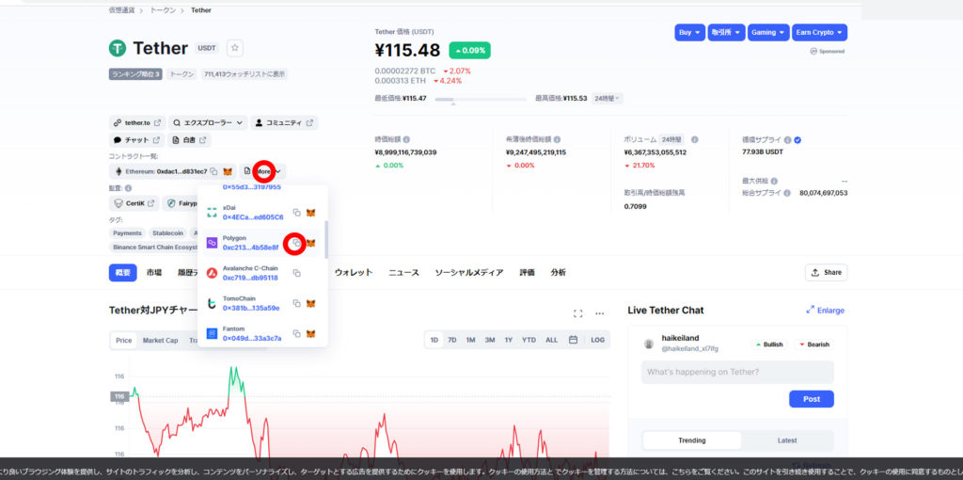Click info icon next to 最大供給
Image resolution: width=963 pixels, height=480 pixels.
click(774, 182)
